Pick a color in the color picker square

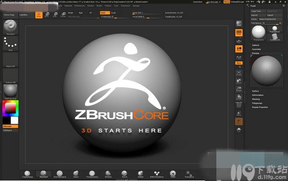(10, 108)
